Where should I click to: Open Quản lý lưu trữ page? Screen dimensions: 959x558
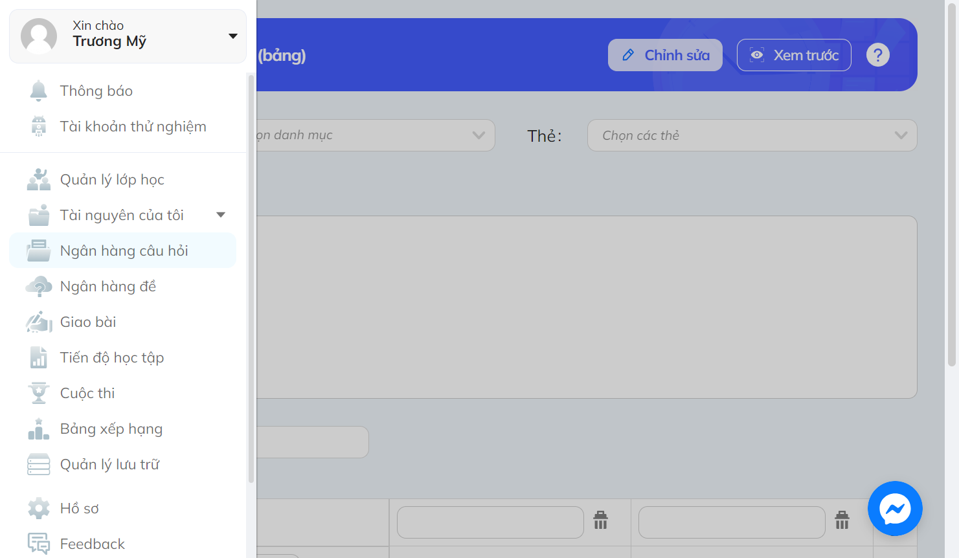coord(123,464)
